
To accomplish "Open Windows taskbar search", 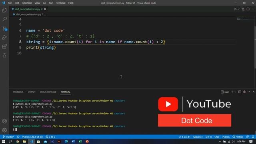I will [x=10, y=141].
